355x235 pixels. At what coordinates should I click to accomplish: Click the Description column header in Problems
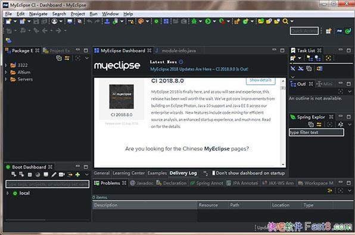145,205
